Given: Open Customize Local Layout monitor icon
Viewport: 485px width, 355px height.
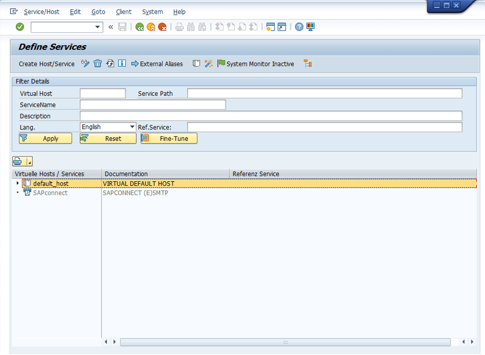Looking at the screenshot, I should (310, 27).
